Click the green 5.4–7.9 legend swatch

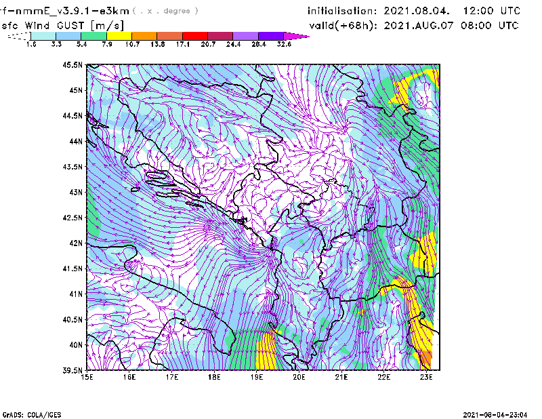point(94,36)
